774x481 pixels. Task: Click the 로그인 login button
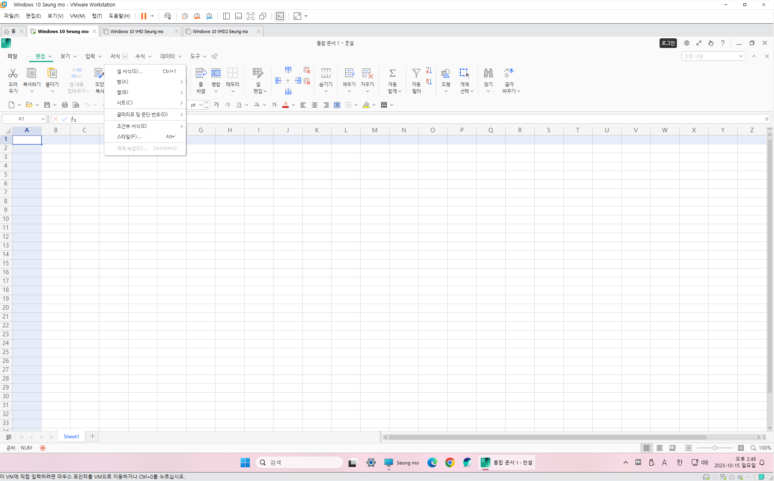[668, 43]
